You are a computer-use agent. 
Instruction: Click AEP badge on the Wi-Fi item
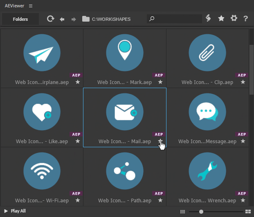pyautogui.click(x=76, y=193)
